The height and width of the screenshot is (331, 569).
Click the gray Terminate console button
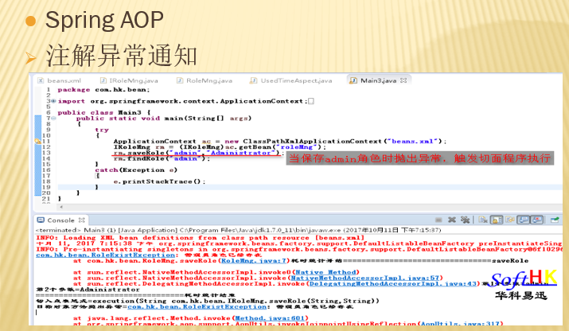coord(438,220)
